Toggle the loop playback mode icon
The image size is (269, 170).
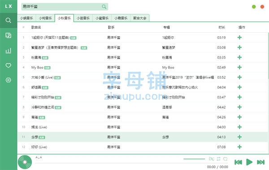coord(218,159)
